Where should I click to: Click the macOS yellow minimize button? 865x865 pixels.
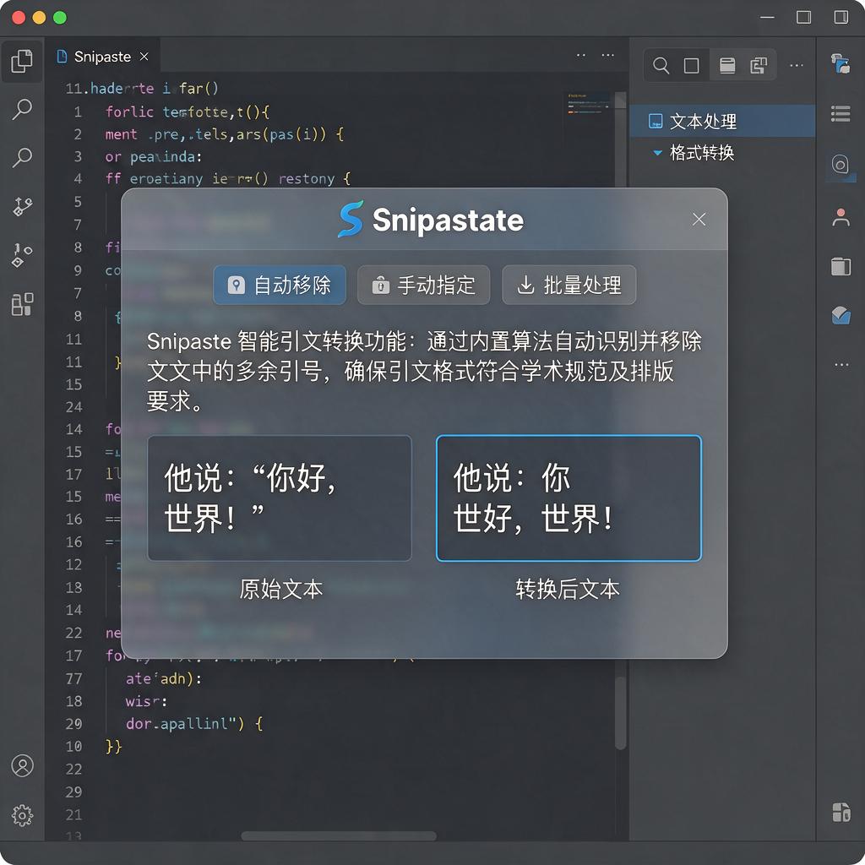point(39,18)
